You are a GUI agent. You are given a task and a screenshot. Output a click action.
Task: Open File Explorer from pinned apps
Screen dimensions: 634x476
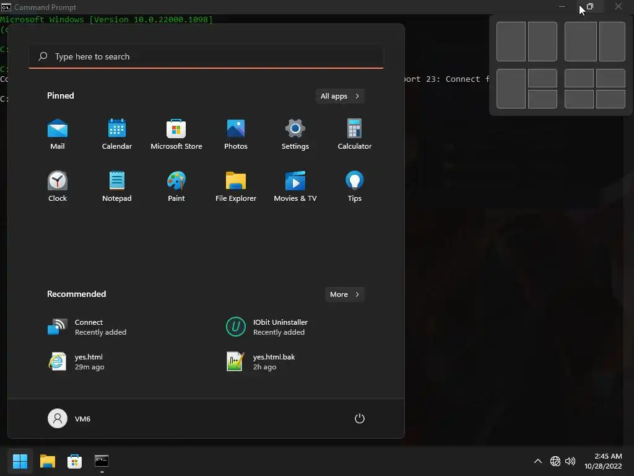(x=236, y=187)
